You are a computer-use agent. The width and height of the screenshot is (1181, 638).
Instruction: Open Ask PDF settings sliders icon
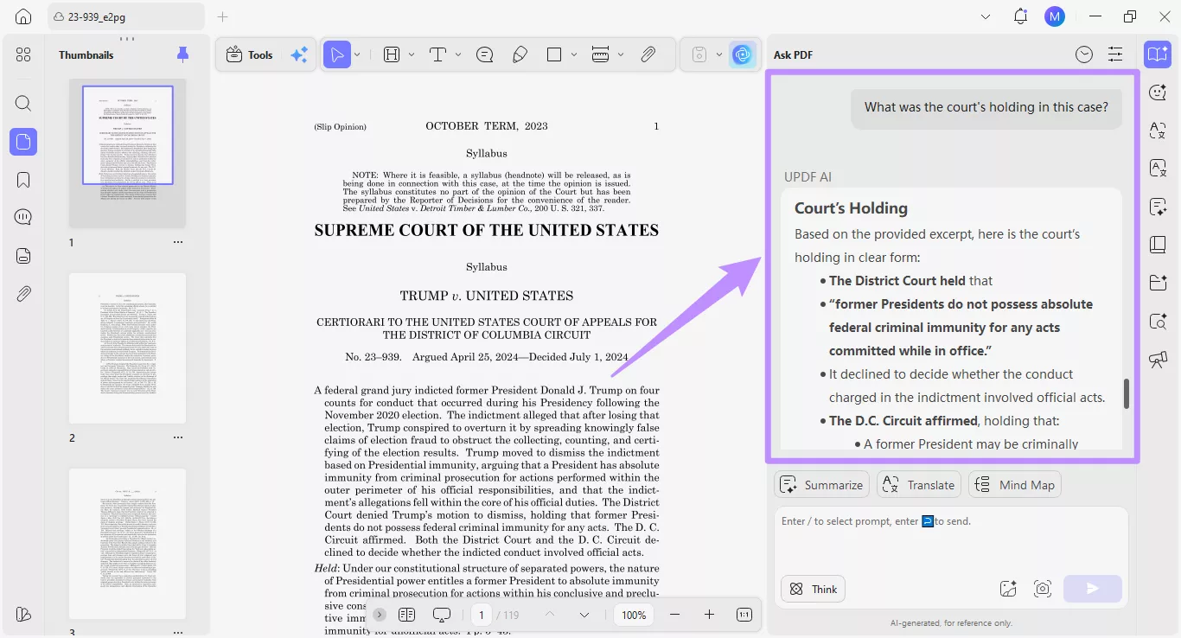[1115, 54]
